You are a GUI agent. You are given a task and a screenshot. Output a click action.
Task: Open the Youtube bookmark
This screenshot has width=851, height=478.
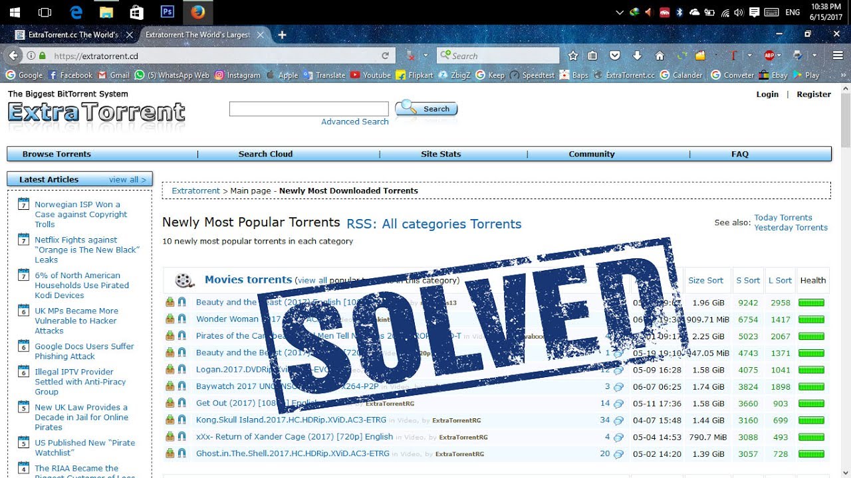370,75
